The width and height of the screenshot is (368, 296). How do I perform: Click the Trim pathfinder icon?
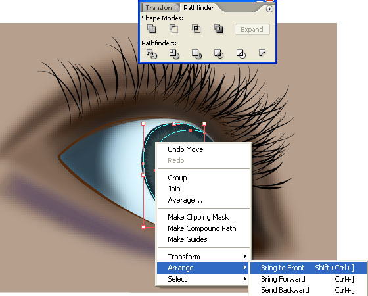tap(174, 54)
